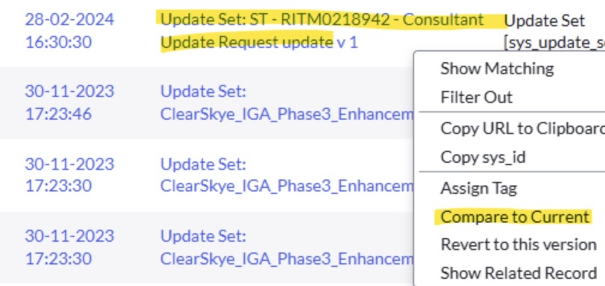Select Filter Out from context menu
605x286 pixels.
477,97
